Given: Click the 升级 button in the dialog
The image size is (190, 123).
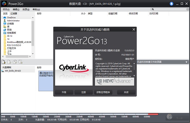Looking at the screenshot, I should click(x=64, y=92).
